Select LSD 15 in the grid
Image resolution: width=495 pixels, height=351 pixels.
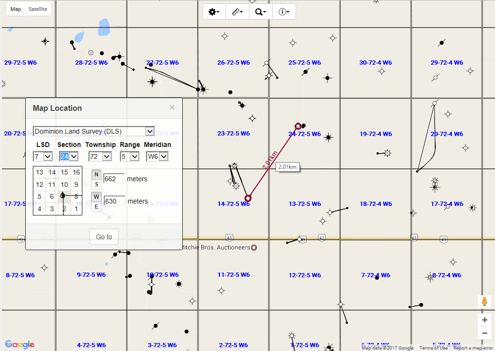[64, 172]
